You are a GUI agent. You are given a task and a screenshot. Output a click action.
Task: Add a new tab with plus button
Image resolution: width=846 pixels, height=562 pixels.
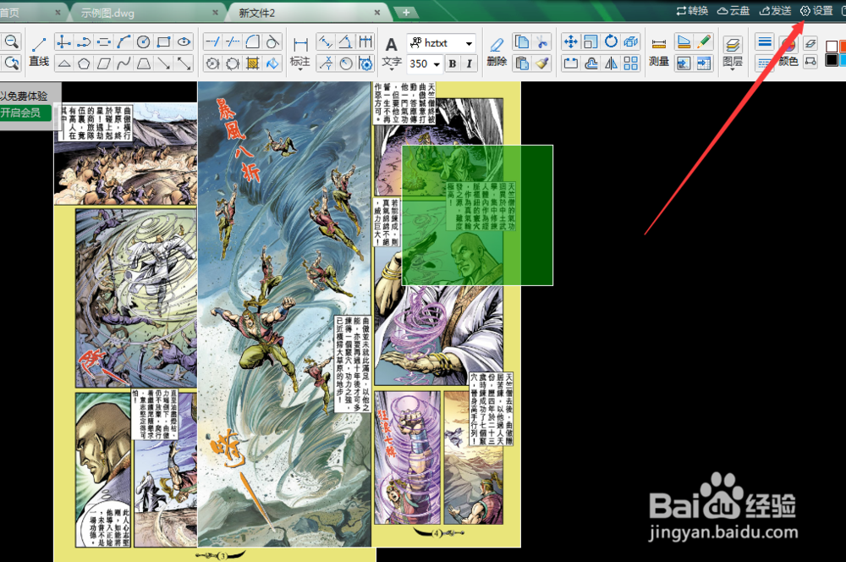[406, 13]
